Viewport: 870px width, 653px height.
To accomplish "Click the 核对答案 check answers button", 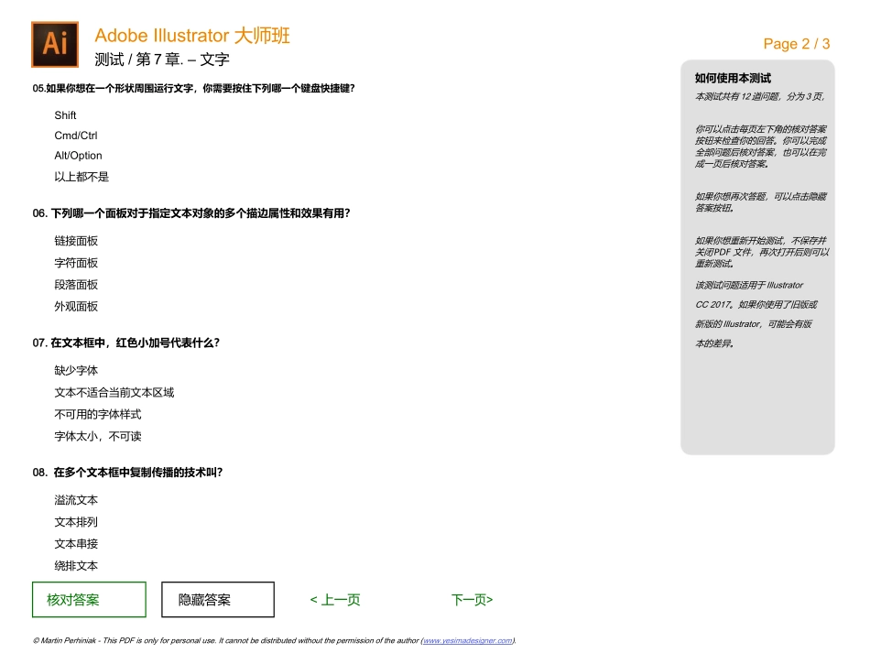I will (89, 599).
